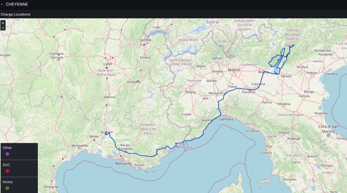
Task: Click the Venezia city label
Action: [x=332, y=74]
